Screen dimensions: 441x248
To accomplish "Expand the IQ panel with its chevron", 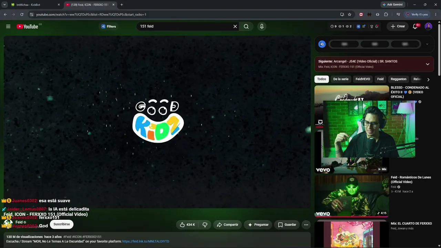I will pos(427,44).
